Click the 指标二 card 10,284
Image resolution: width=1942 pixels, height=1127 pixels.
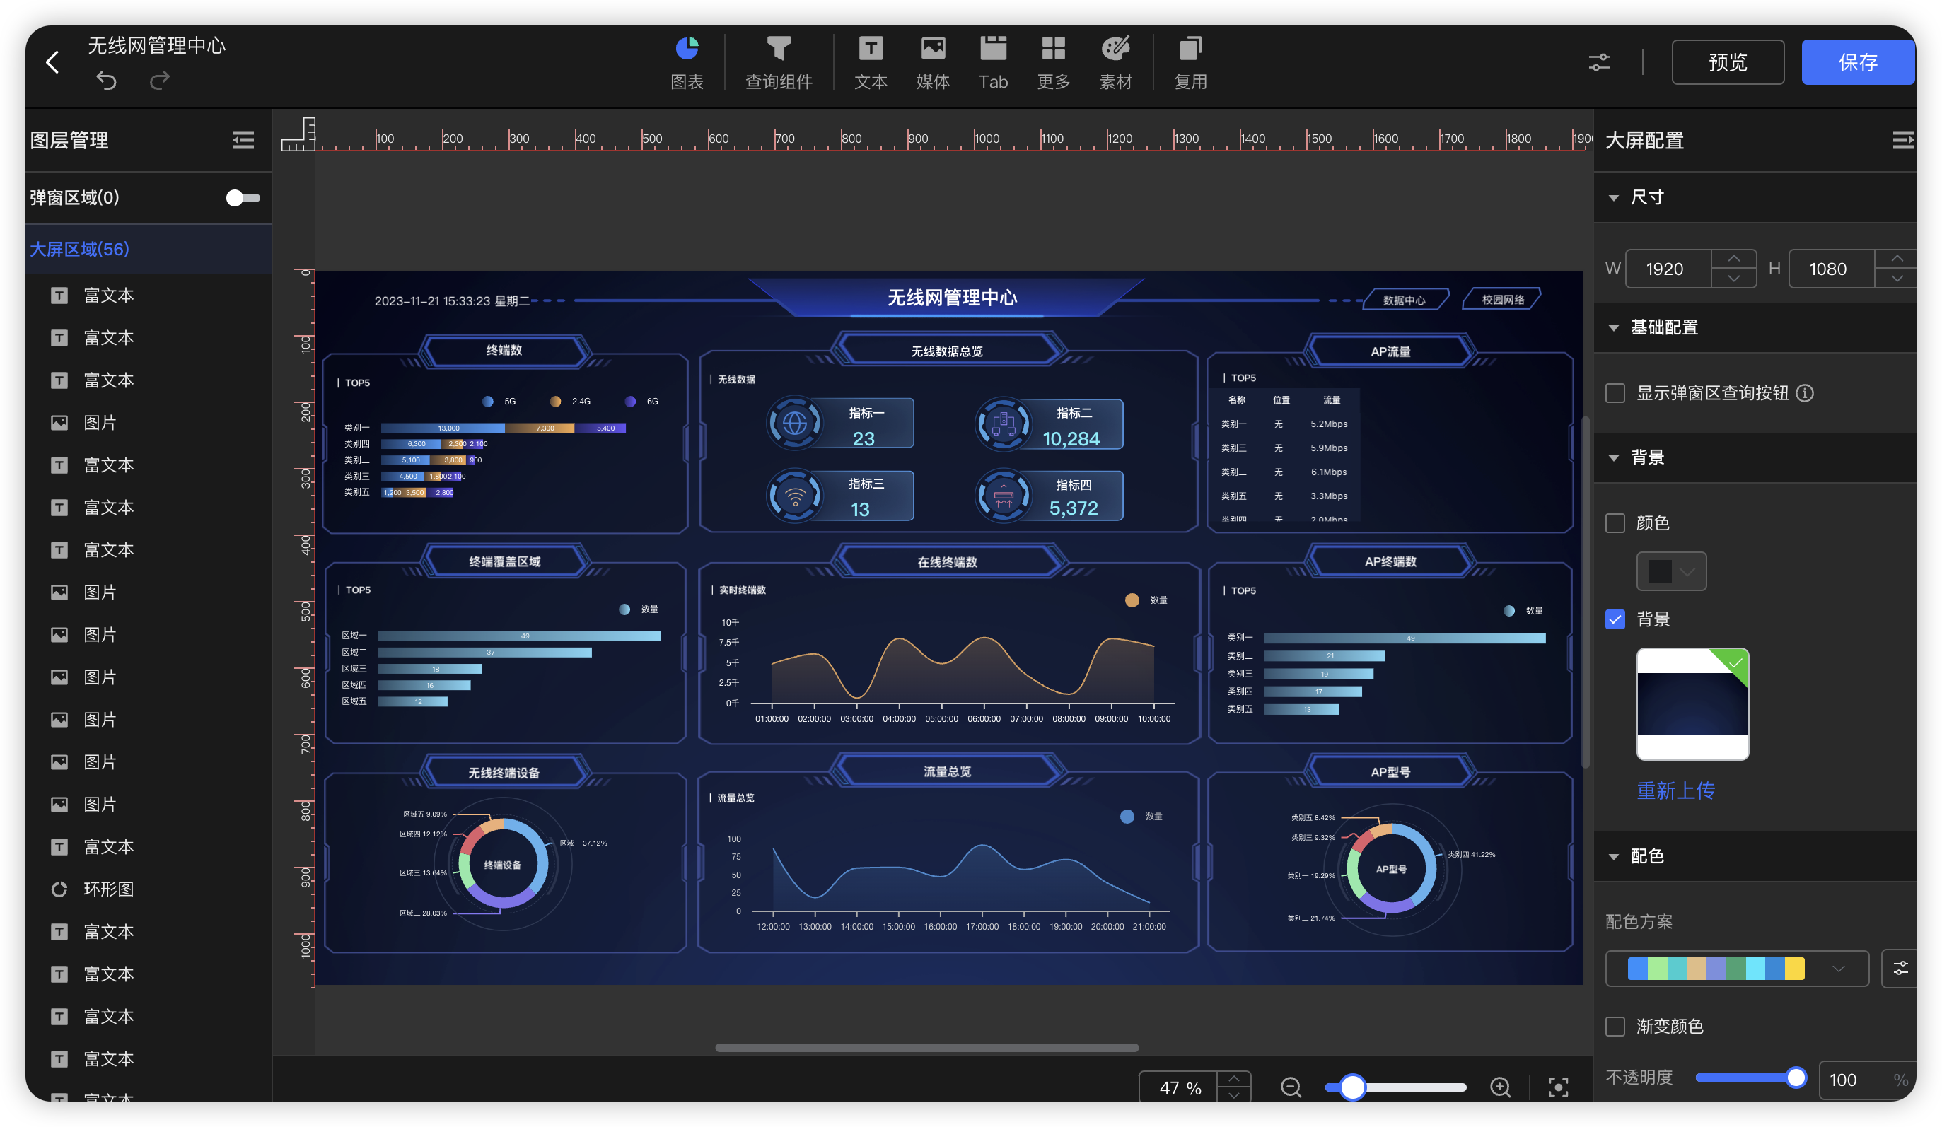click(x=1050, y=424)
